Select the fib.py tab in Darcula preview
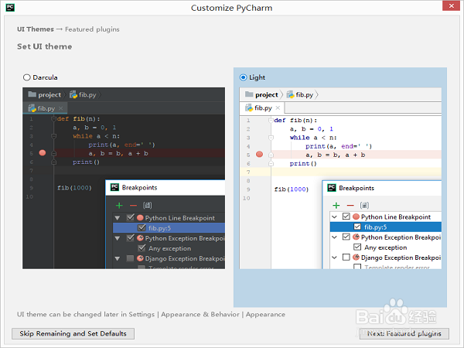 pos(46,108)
